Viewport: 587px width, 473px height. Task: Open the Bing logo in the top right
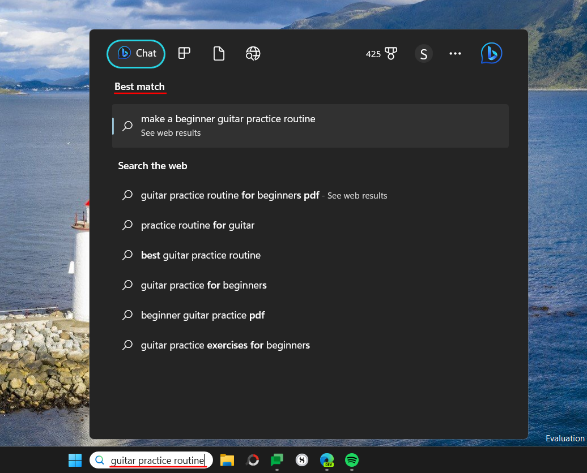(x=491, y=53)
